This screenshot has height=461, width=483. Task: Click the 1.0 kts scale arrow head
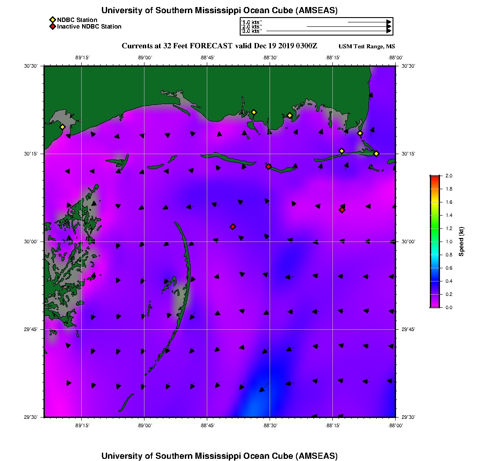tap(389, 22)
